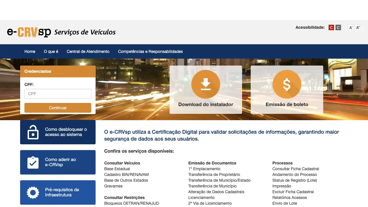368x207 pixels.
Task: Open Emissão de boleto
Action: [x=287, y=90]
